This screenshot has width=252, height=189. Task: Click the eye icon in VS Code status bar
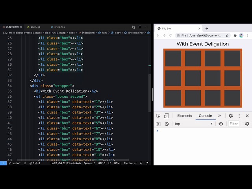(x=25, y=163)
